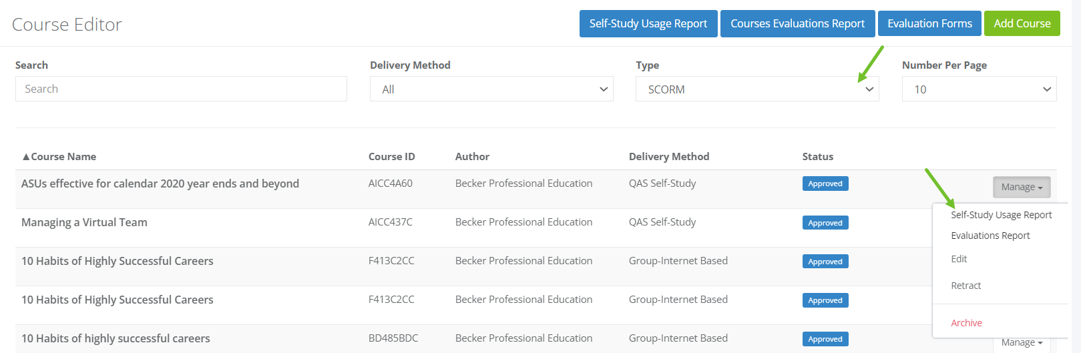Click the course ID AICC4A60
Screen dimensions: 1081x353
pos(391,184)
